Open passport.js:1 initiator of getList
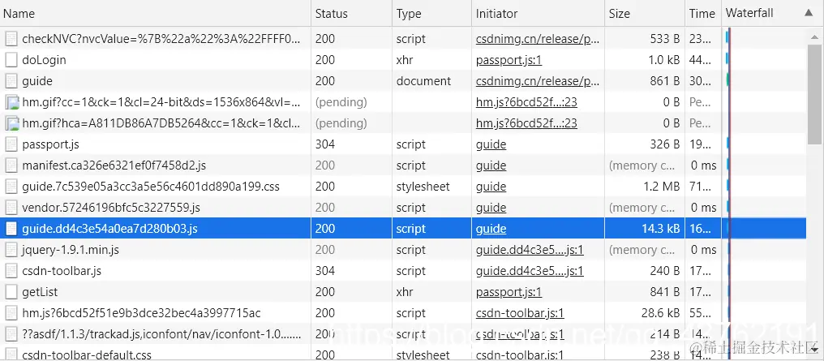Screen dimensions: 824x361 509,291
